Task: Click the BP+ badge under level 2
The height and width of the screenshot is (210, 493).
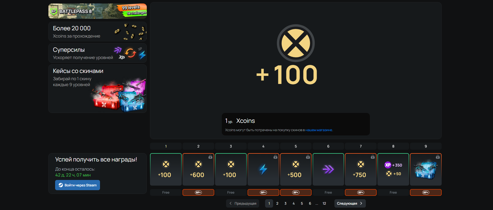Action: [x=198, y=192]
